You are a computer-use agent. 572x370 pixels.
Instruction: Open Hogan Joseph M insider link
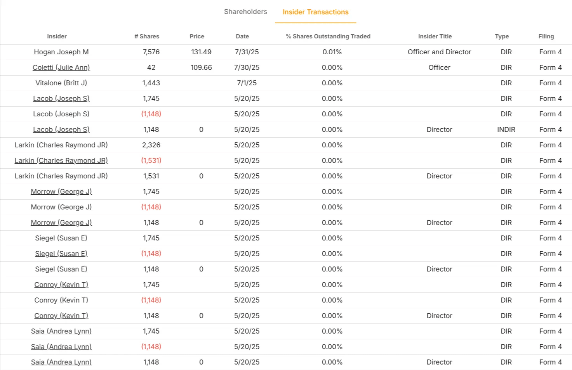(x=61, y=52)
